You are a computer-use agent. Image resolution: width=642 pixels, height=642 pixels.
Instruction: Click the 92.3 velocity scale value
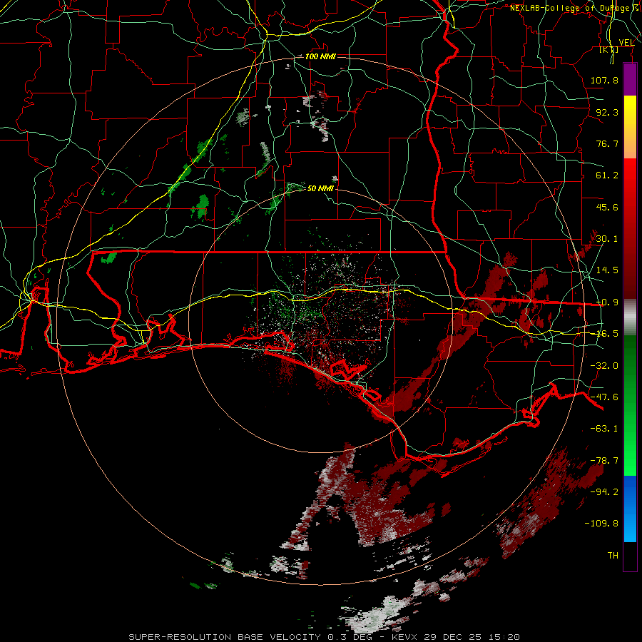click(x=607, y=112)
